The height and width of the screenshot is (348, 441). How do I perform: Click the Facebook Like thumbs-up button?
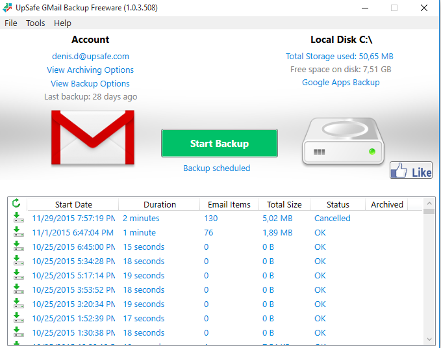pyautogui.click(x=411, y=171)
